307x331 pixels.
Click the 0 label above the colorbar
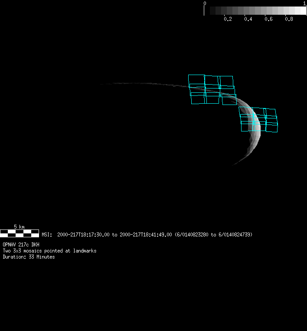(205, 3)
